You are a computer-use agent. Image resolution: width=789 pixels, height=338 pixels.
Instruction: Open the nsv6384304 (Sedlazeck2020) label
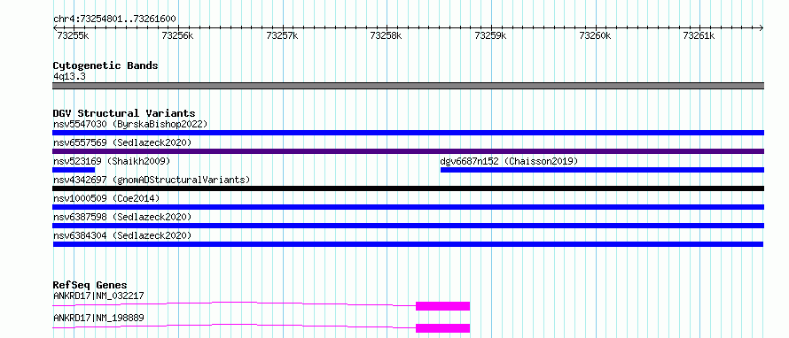(x=122, y=235)
